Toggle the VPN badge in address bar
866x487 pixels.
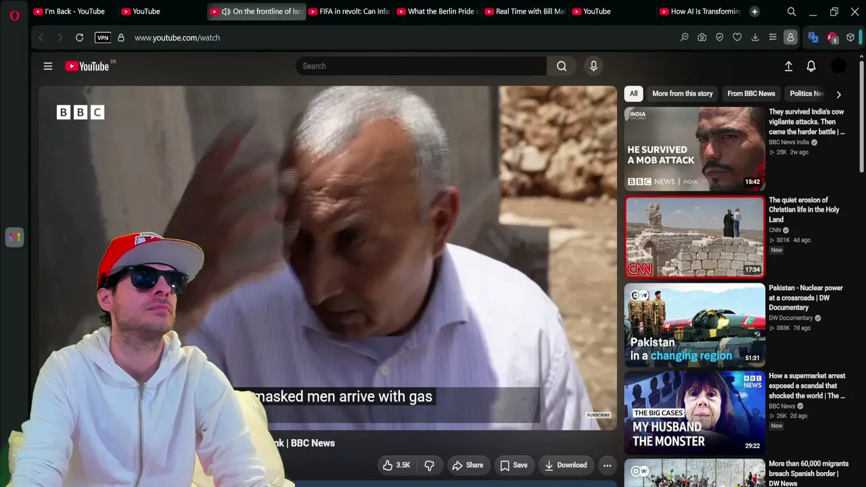103,38
